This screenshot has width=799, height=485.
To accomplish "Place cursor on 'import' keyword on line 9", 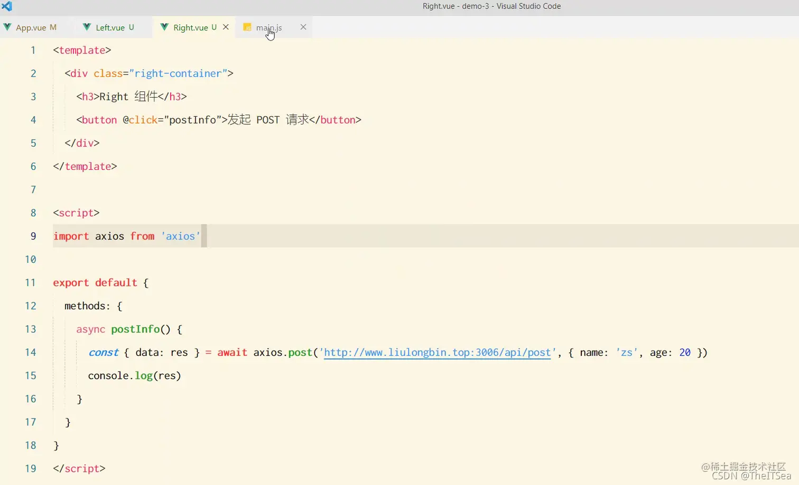I will tap(71, 236).
